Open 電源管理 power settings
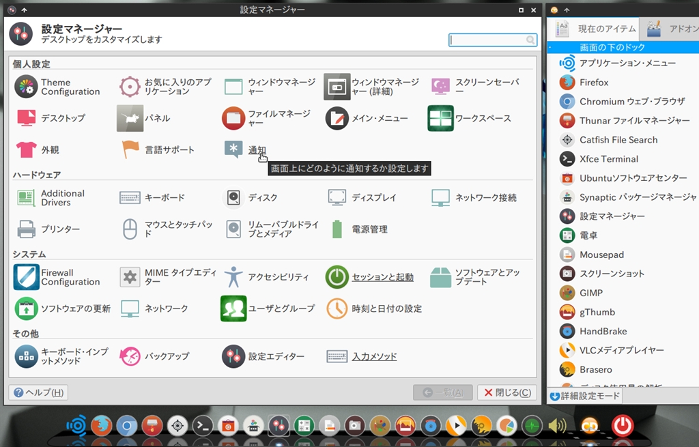Viewport: 699px width, 447px height. pyautogui.click(x=359, y=229)
